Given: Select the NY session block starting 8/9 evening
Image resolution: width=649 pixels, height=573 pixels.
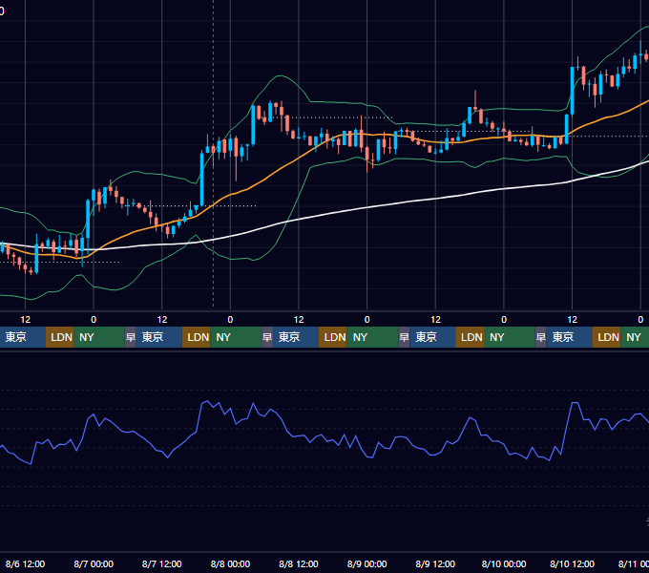Looking at the screenshot, I should (510, 337).
